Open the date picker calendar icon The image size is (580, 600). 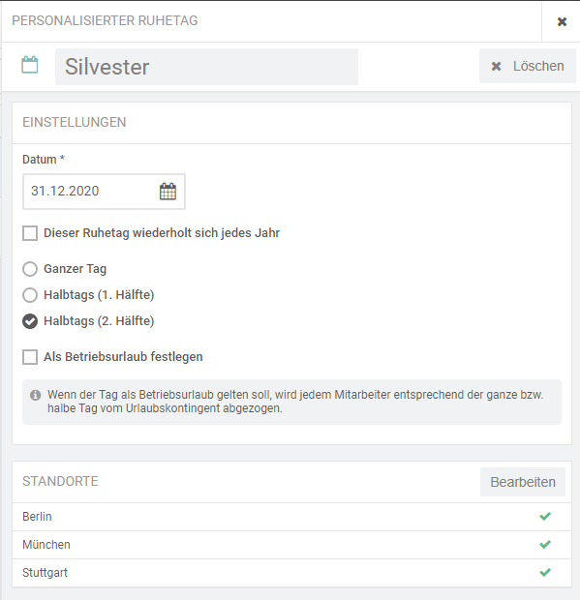click(168, 192)
